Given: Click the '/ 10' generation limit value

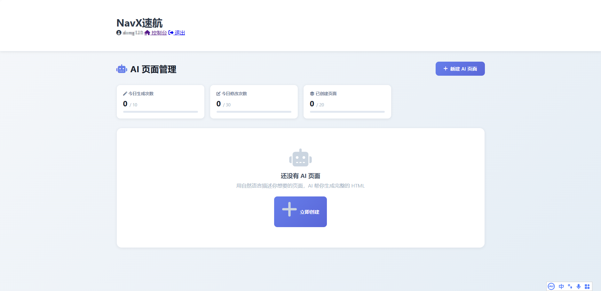Looking at the screenshot, I should (x=133, y=105).
